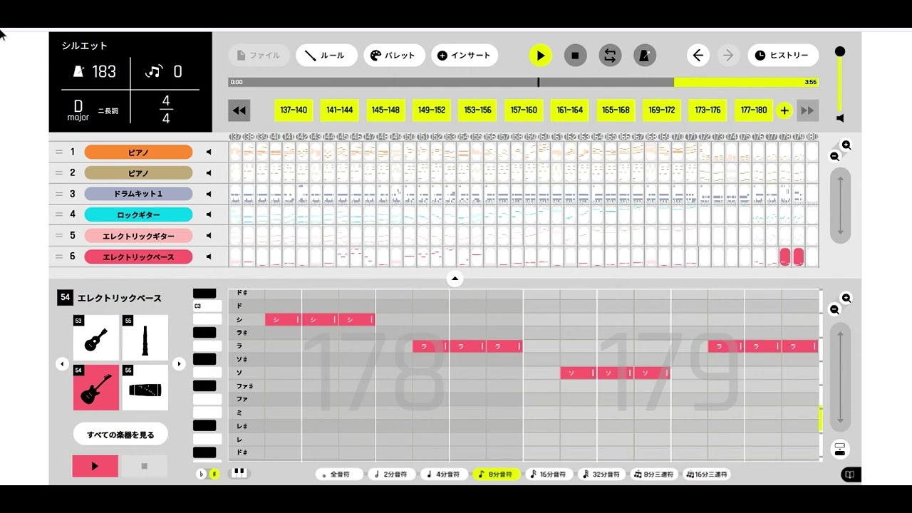This screenshot has height=513, width=912.
Task: Select the ロックギター track label
Action: [138, 214]
